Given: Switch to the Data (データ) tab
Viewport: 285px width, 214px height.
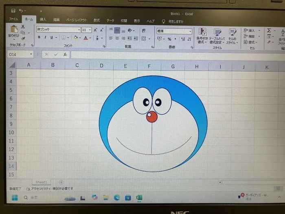Looking at the screenshot, I should (x=110, y=20).
